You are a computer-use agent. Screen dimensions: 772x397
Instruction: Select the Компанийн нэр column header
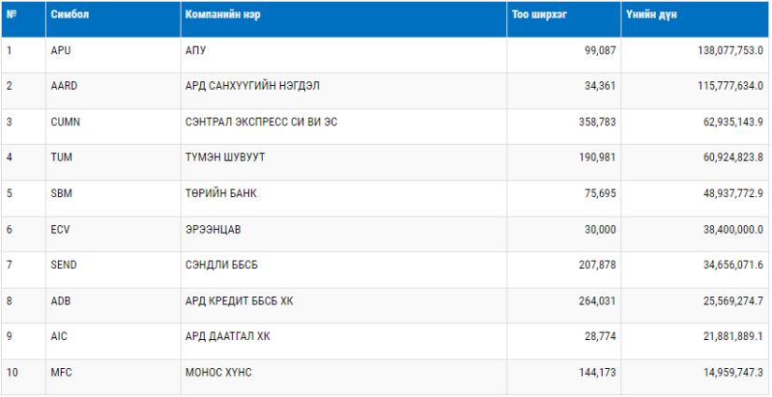click(x=223, y=15)
